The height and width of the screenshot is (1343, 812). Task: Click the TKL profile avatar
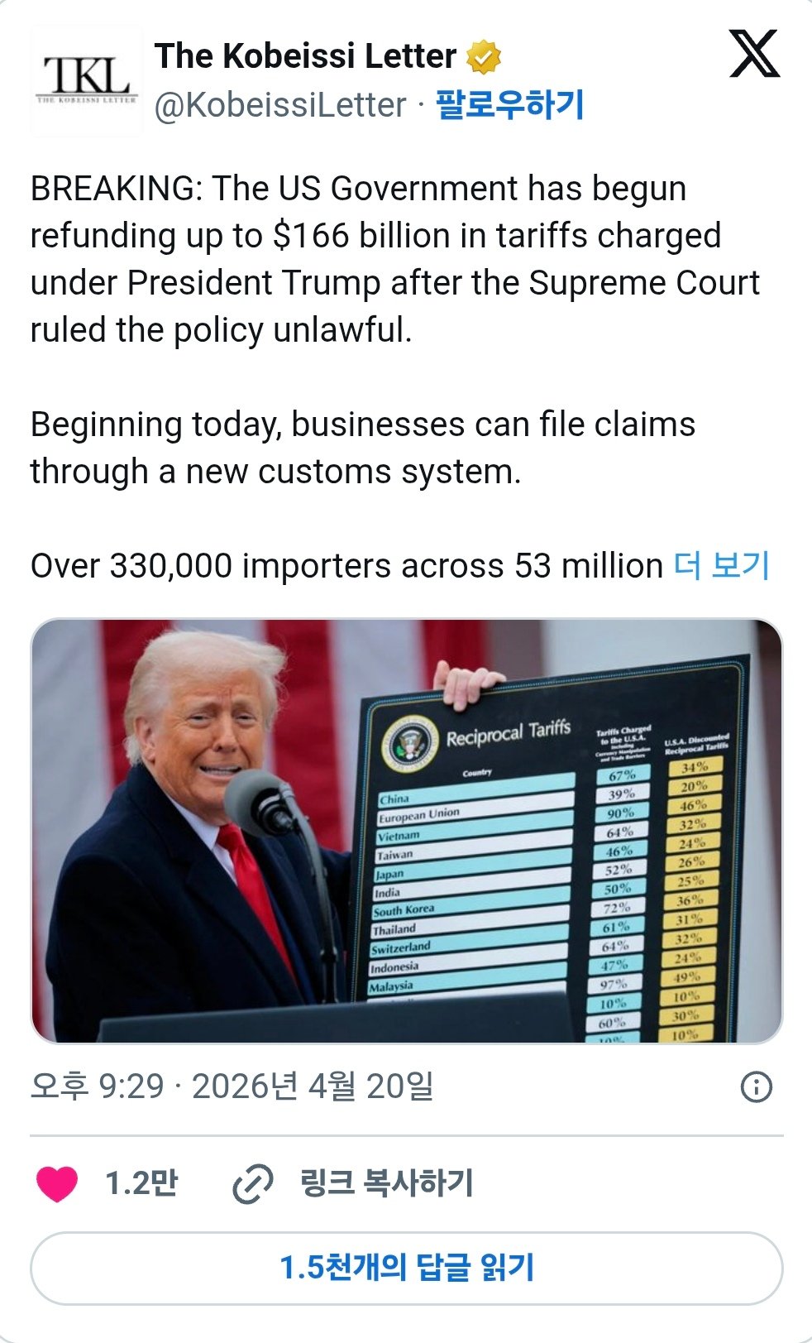86,80
